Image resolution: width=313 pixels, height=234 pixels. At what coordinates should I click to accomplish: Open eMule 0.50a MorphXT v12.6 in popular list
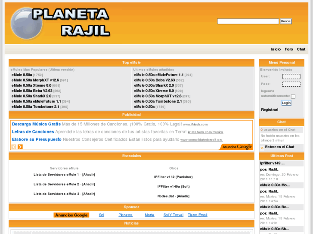(x=35, y=80)
